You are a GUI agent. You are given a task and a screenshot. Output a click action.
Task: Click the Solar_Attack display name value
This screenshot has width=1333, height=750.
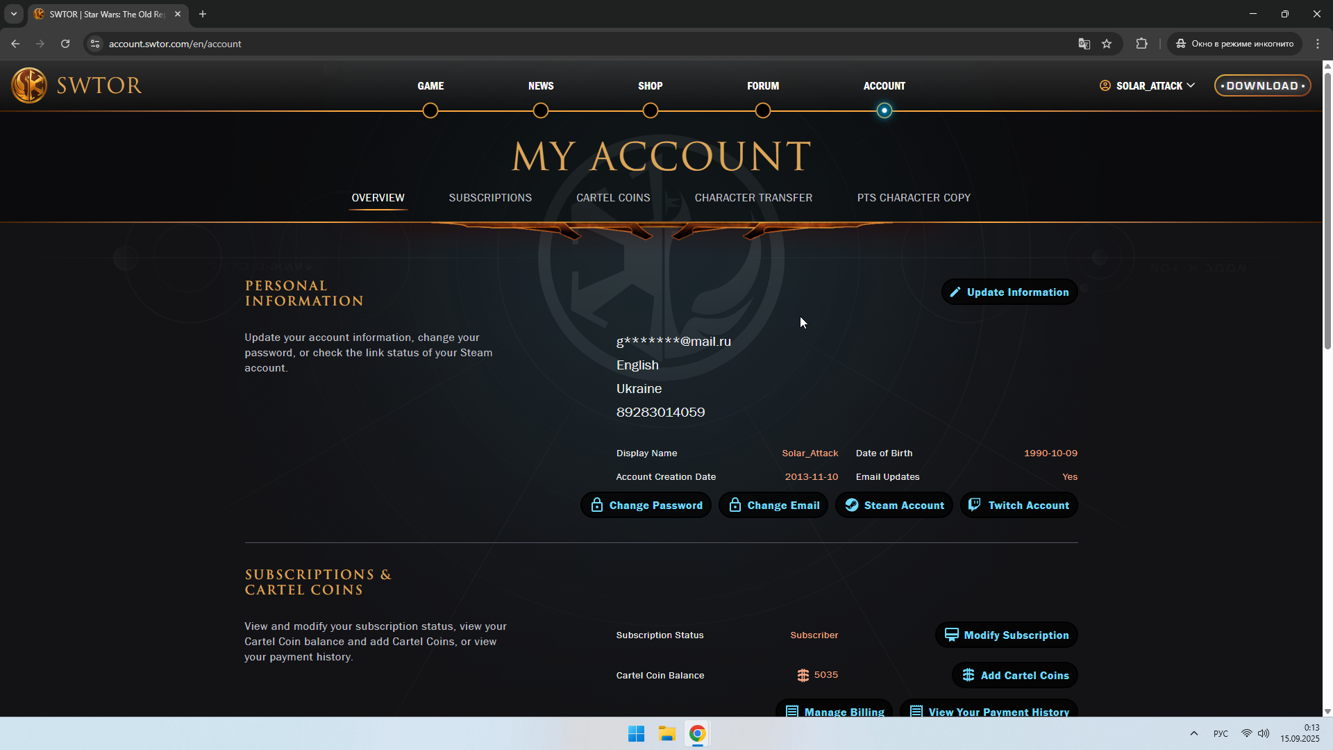(810, 453)
